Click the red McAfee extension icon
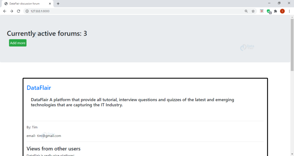 click(262, 11)
